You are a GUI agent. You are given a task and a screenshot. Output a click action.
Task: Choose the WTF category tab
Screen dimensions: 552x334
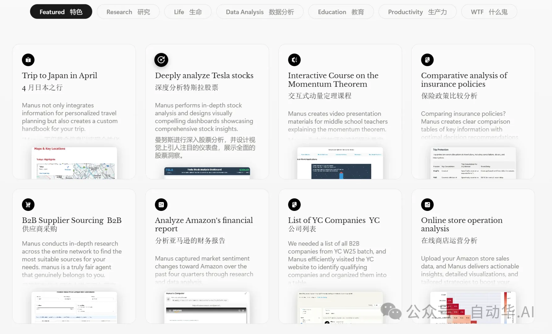coord(489,12)
